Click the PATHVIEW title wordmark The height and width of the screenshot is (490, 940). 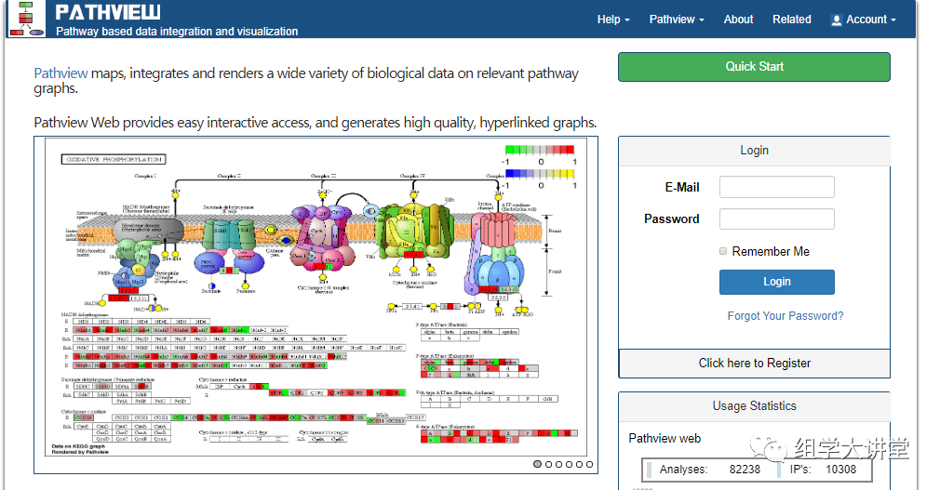pos(107,12)
